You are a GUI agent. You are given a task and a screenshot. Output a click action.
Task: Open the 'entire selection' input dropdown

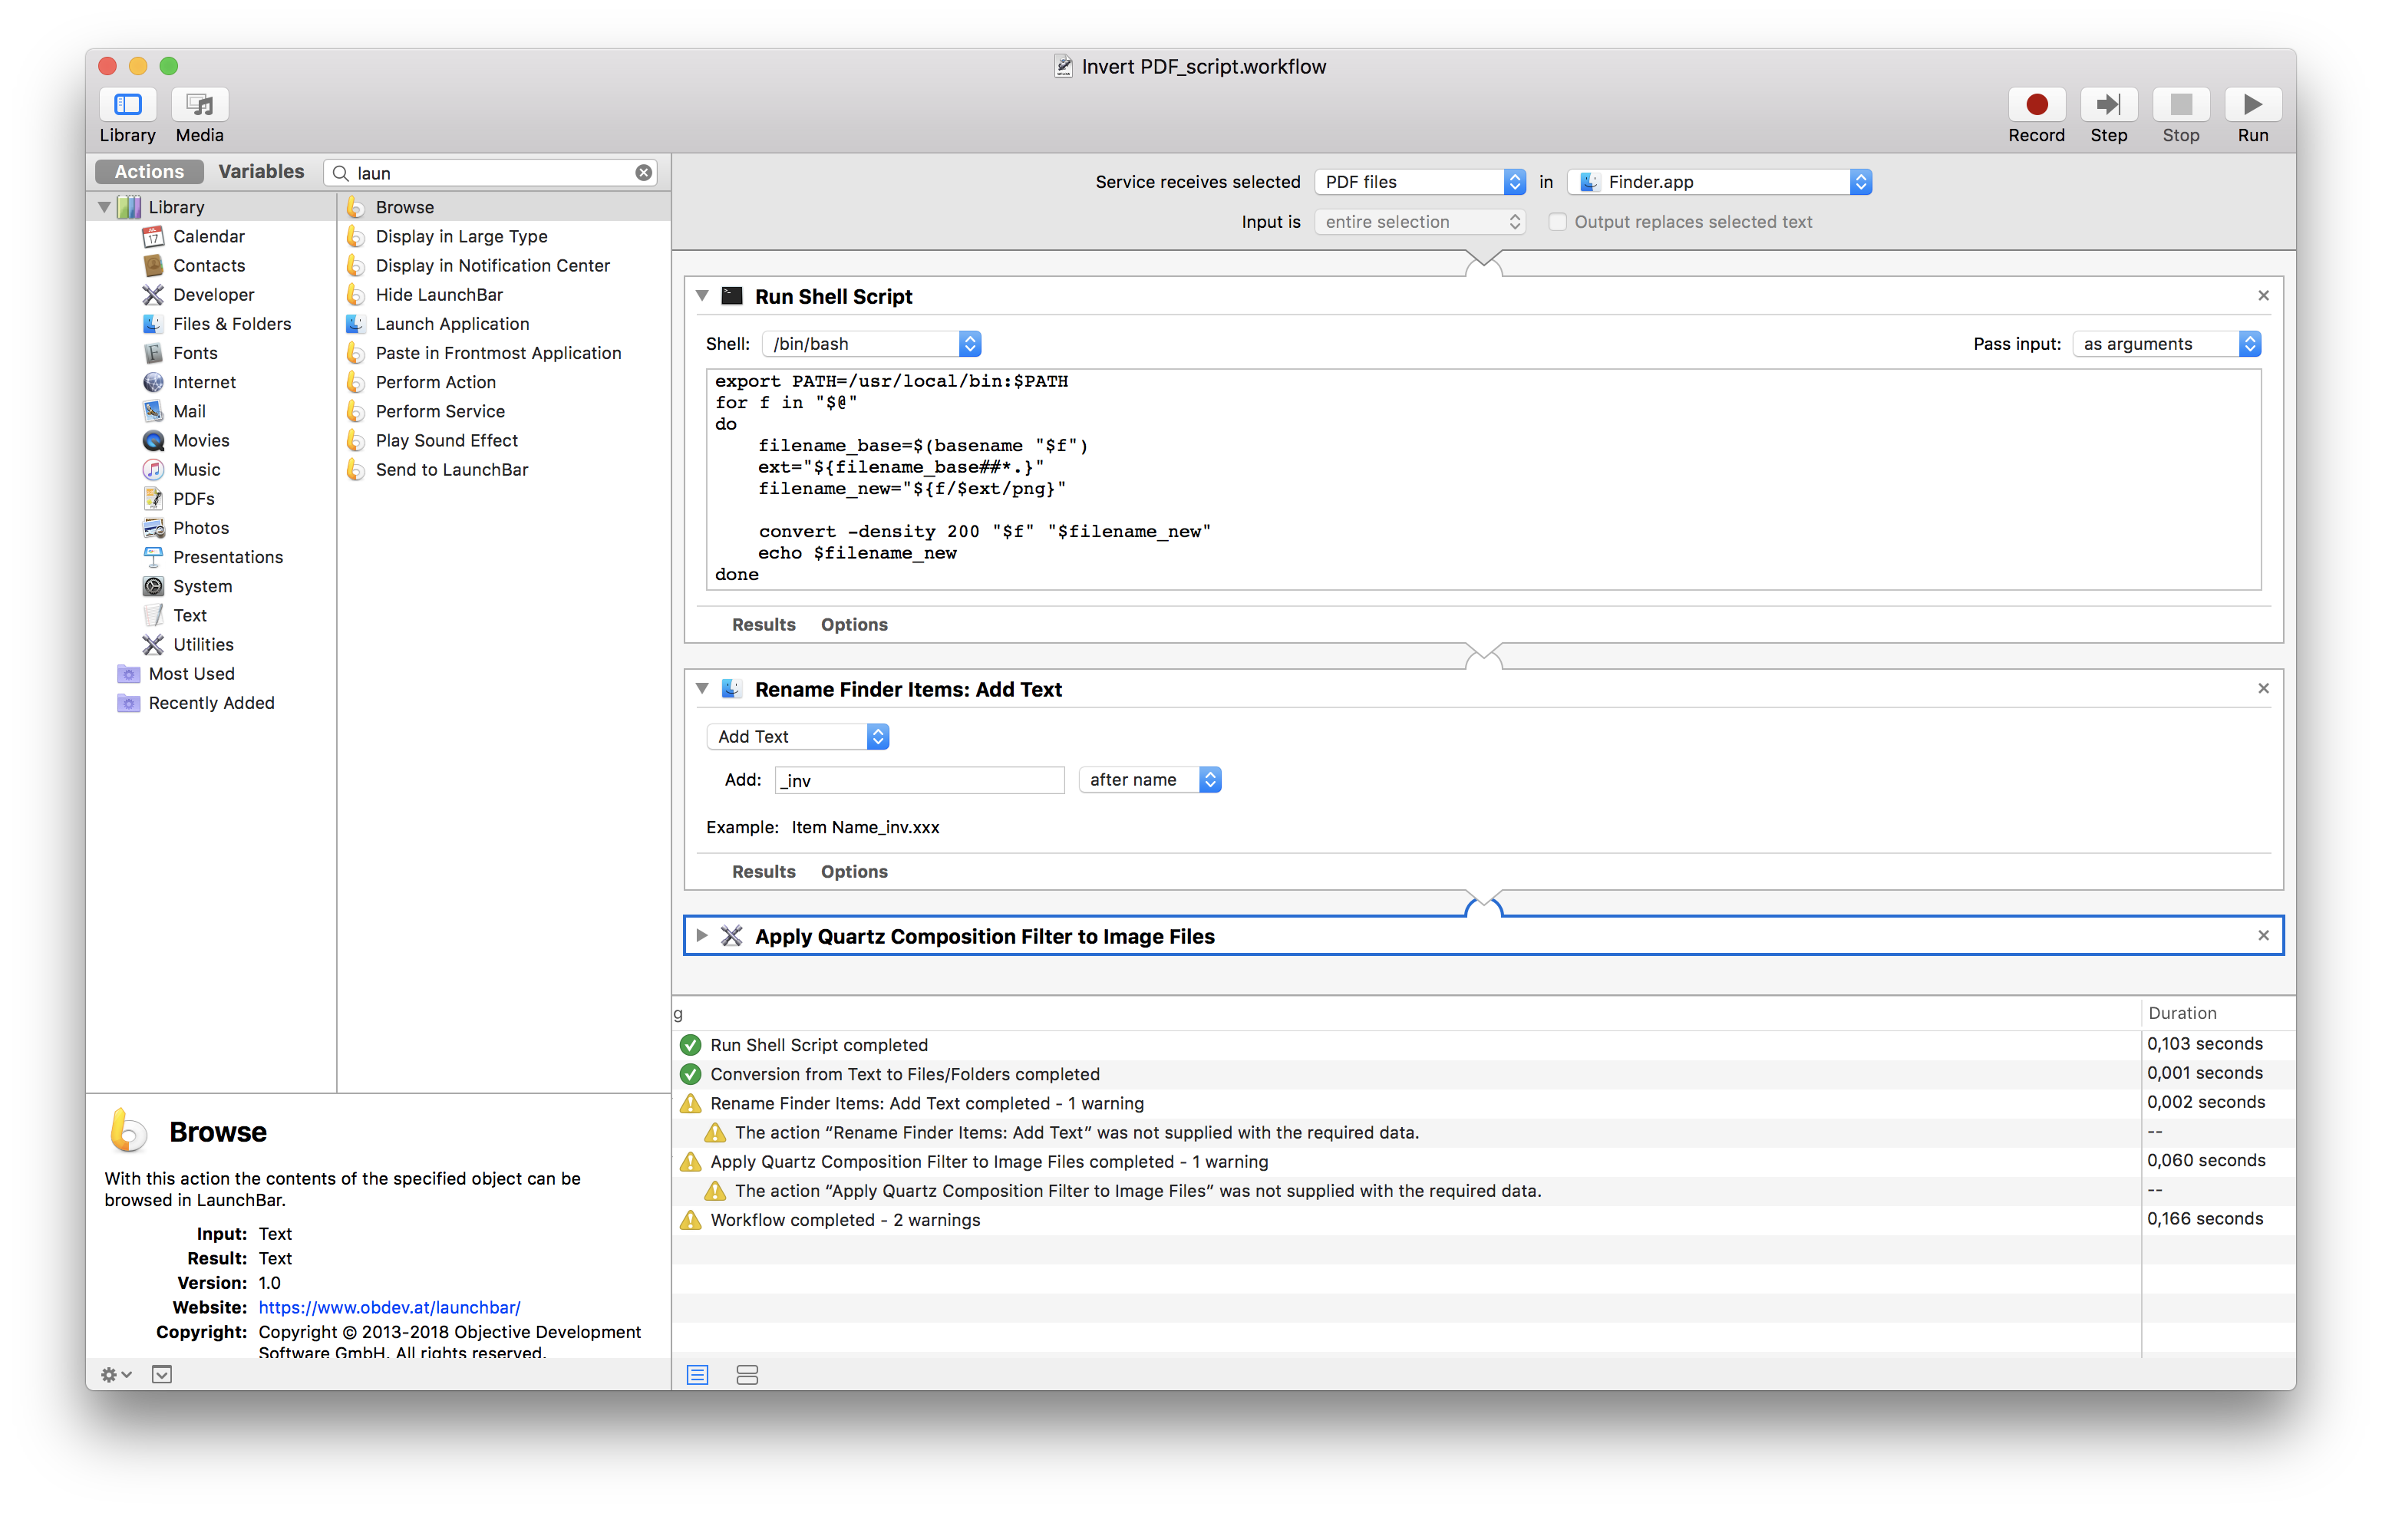(x=1420, y=222)
